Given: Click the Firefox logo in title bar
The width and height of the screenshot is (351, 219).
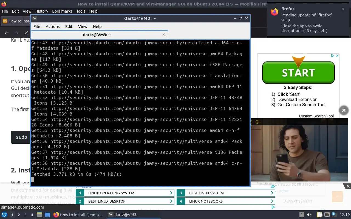Looking at the screenshot, I should coord(4,4).
